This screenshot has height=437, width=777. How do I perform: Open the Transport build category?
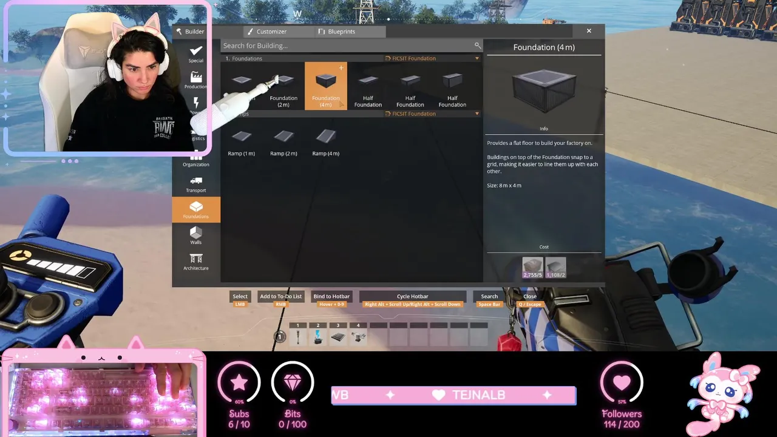[x=195, y=184]
